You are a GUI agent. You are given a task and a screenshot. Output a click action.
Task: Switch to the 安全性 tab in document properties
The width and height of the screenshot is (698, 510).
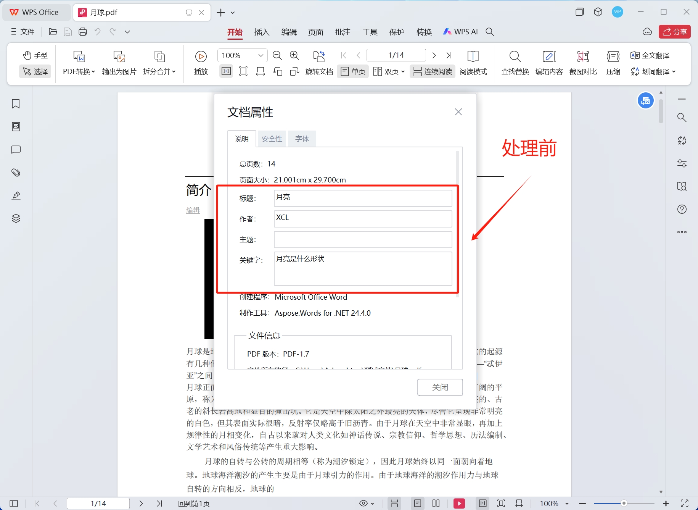click(x=272, y=139)
